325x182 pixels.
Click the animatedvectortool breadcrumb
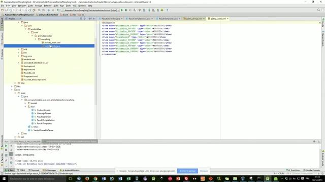pyautogui.click(x=47, y=15)
